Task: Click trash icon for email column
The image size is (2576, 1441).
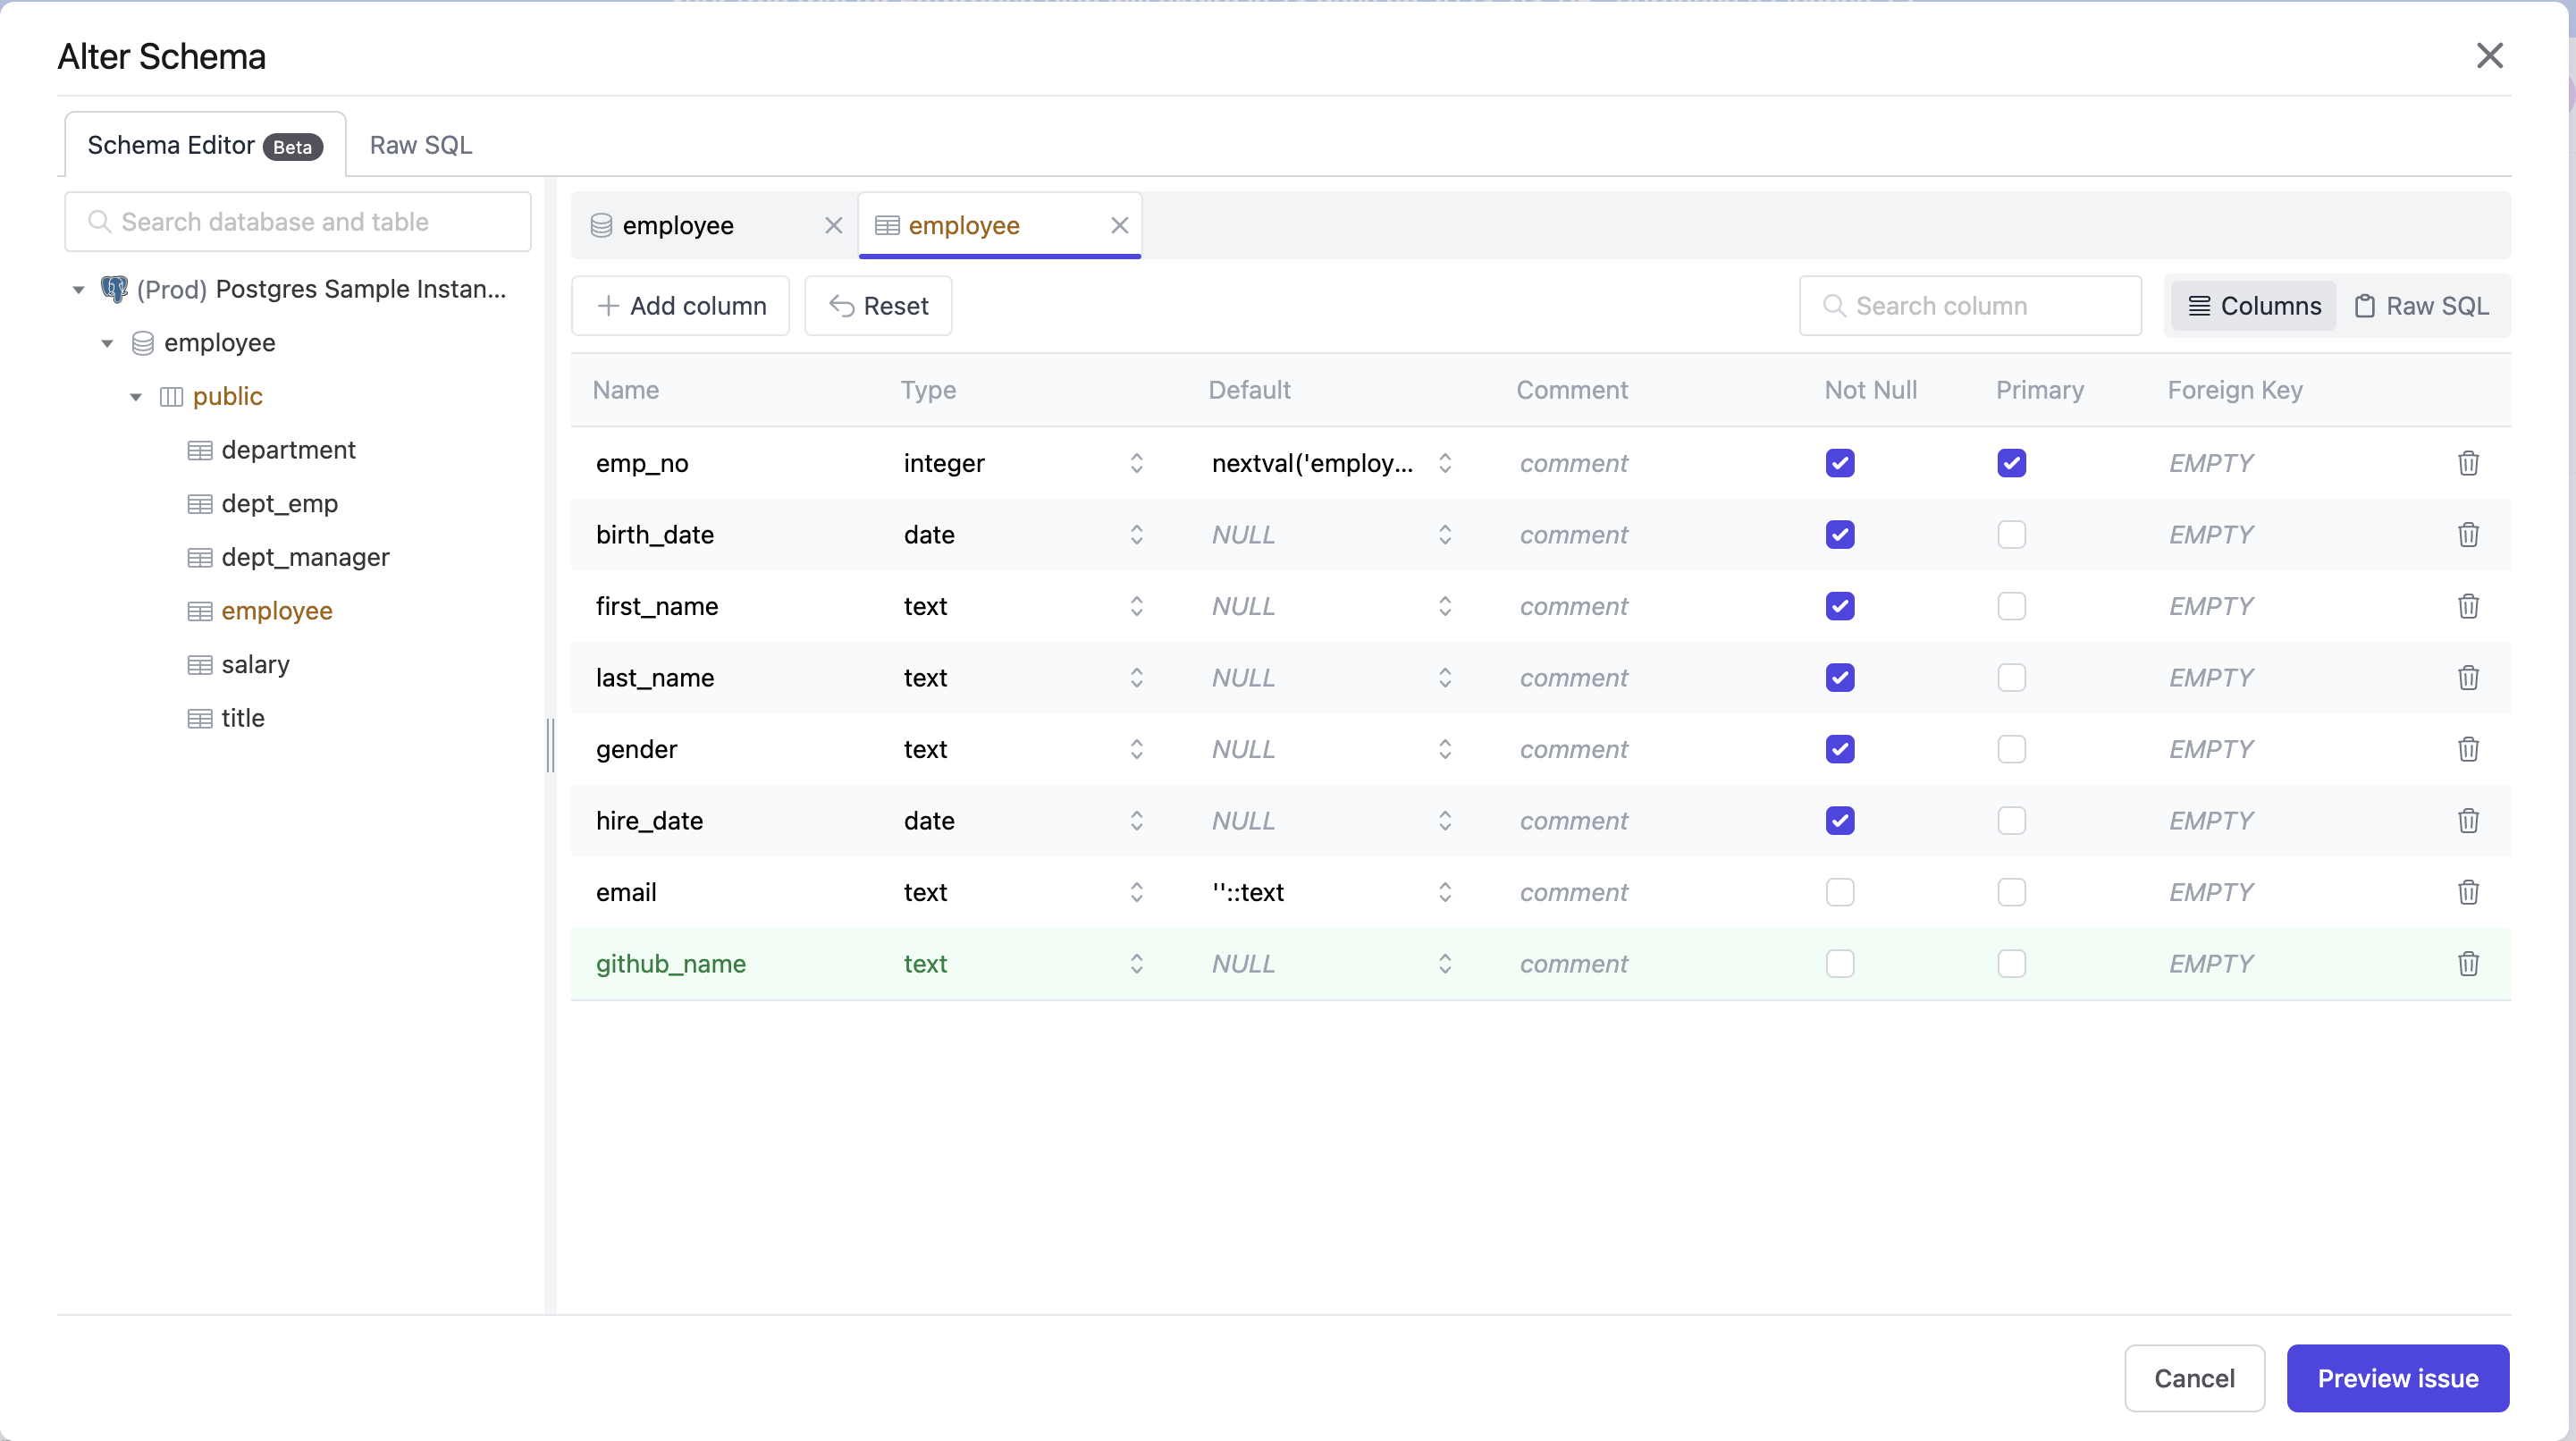Action: (x=2467, y=892)
